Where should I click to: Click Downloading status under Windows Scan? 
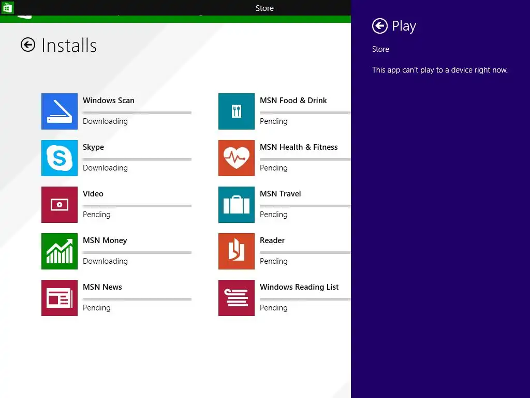click(105, 121)
